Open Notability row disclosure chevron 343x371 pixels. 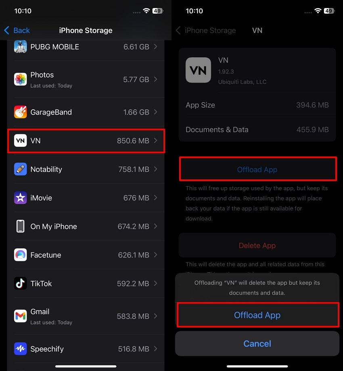(x=155, y=169)
